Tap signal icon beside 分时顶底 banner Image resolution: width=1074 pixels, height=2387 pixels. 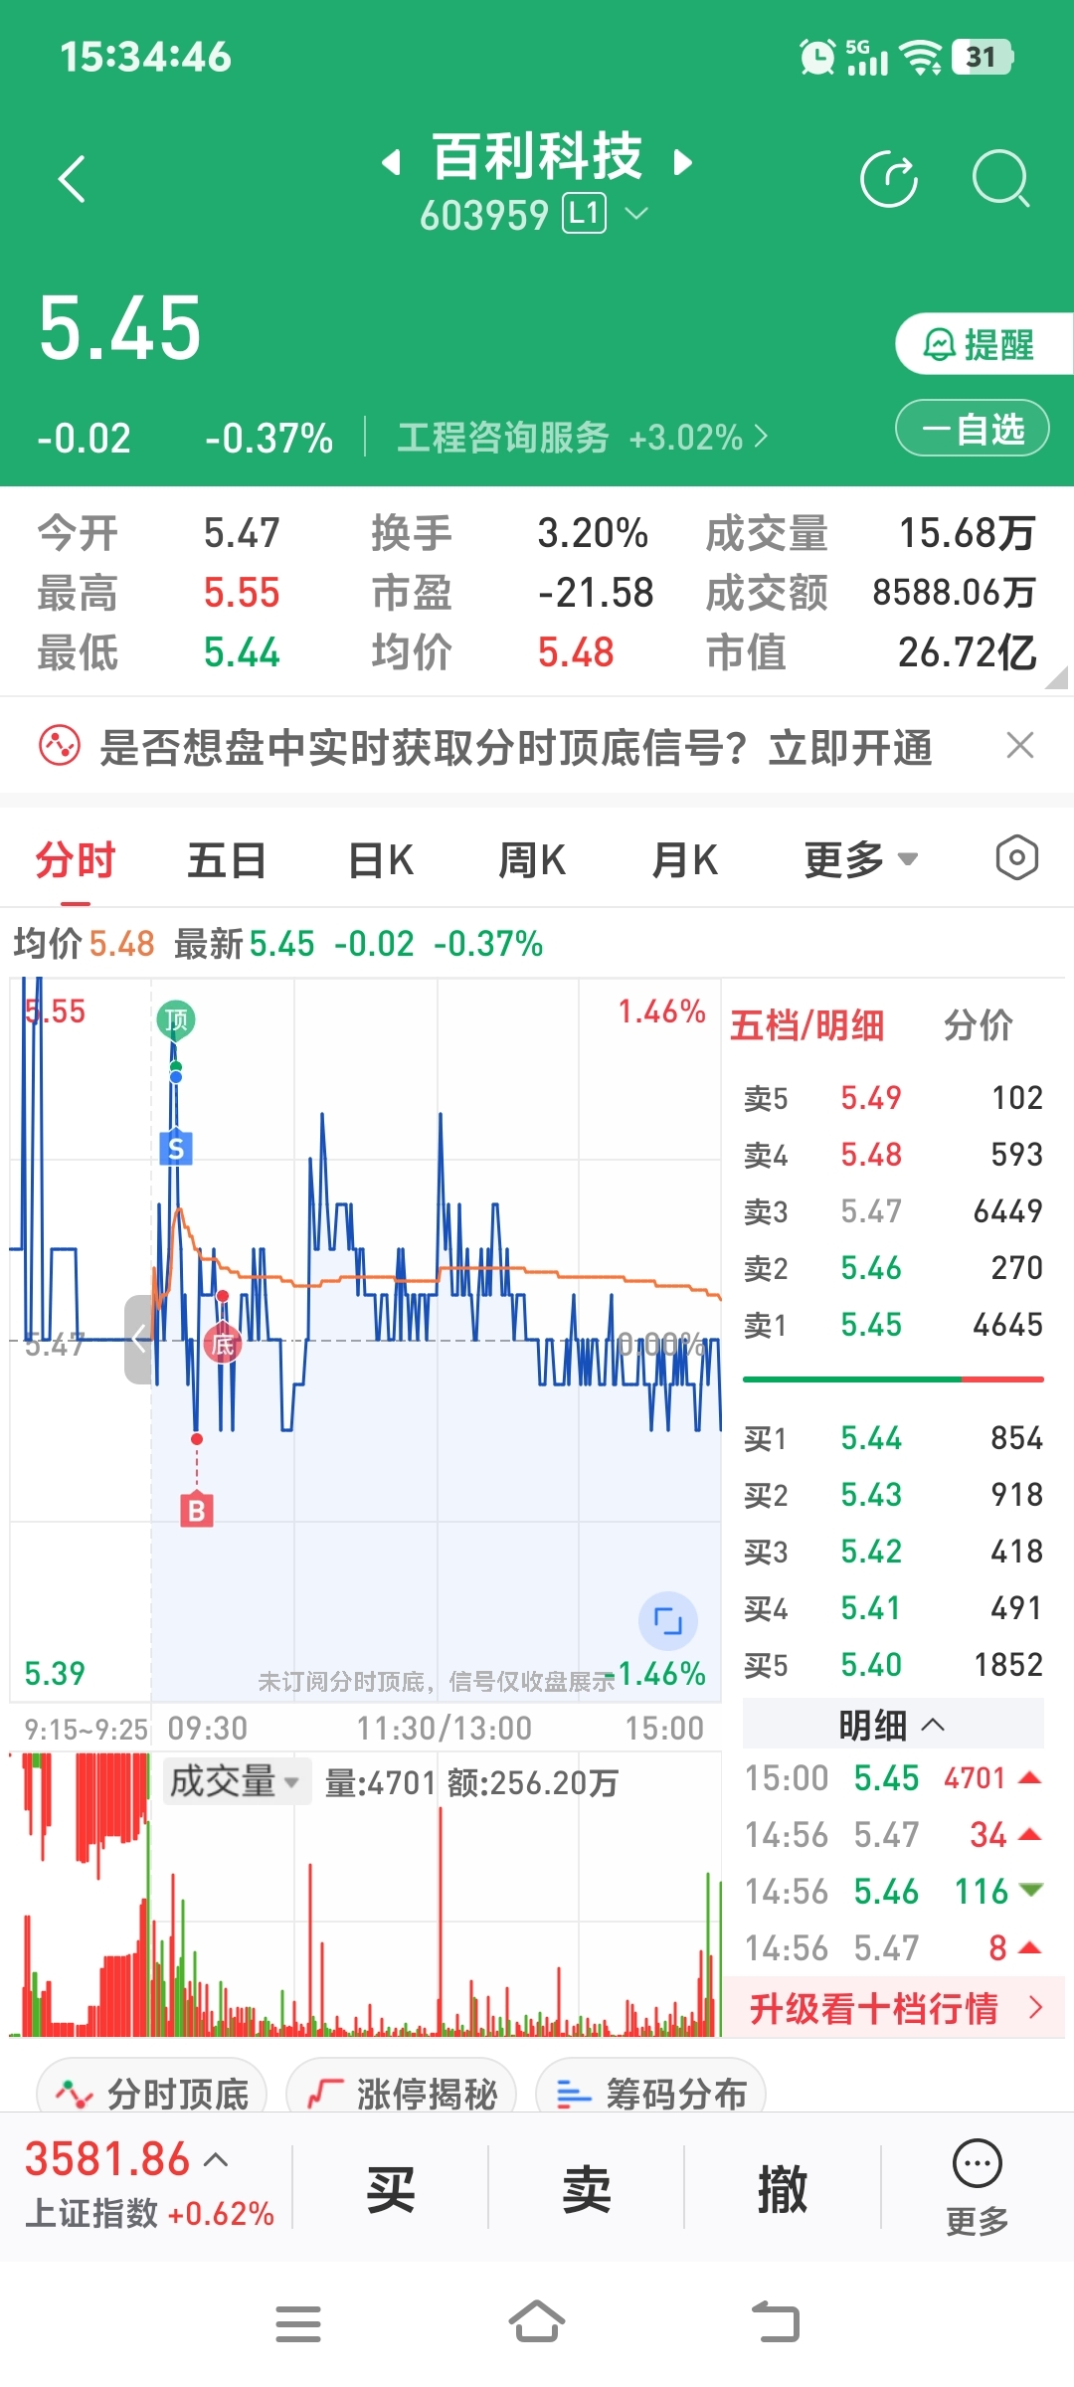pos(59,746)
